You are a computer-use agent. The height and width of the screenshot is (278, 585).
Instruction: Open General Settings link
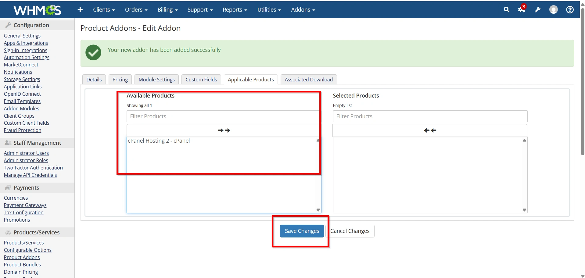(22, 36)
